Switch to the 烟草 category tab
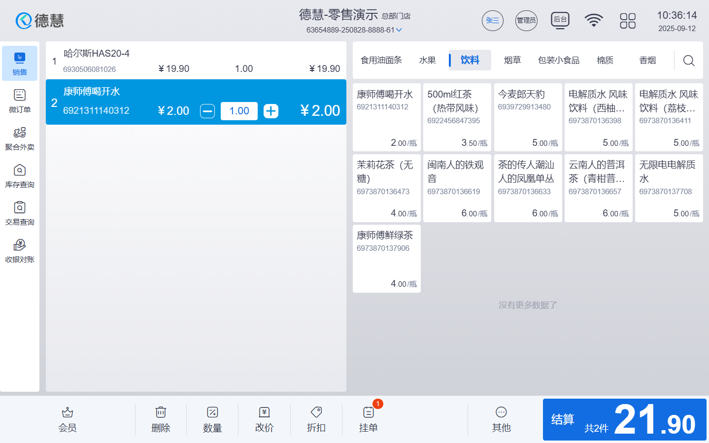Image resolution: width=709 pixels, height=443 pixels. (x=512, y=60)
